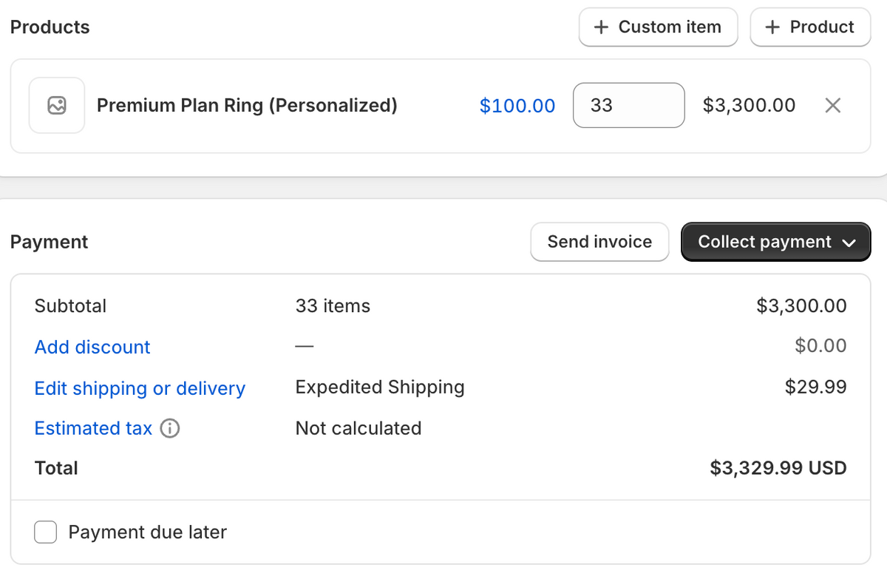Click the Payment due later label

(x=148, y=532)
